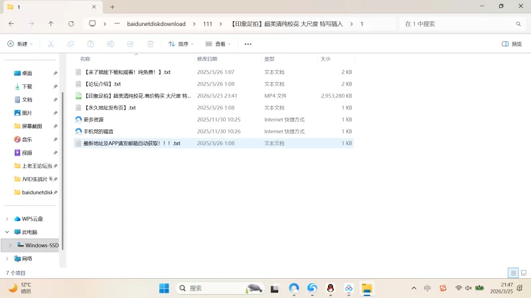The width and height of the screenshot is (531, 298).
Task: Click the taskbar 搜索 search box
Action: (x=219, y=288)
